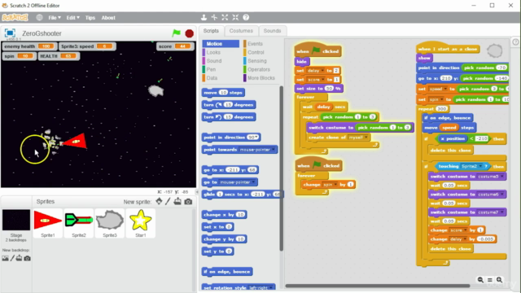The height and width of the screenshot is (293, 521).
Task: Open Sprite2 dropdown in touching block
Action: pyautogui.click(x=480, y=166)
